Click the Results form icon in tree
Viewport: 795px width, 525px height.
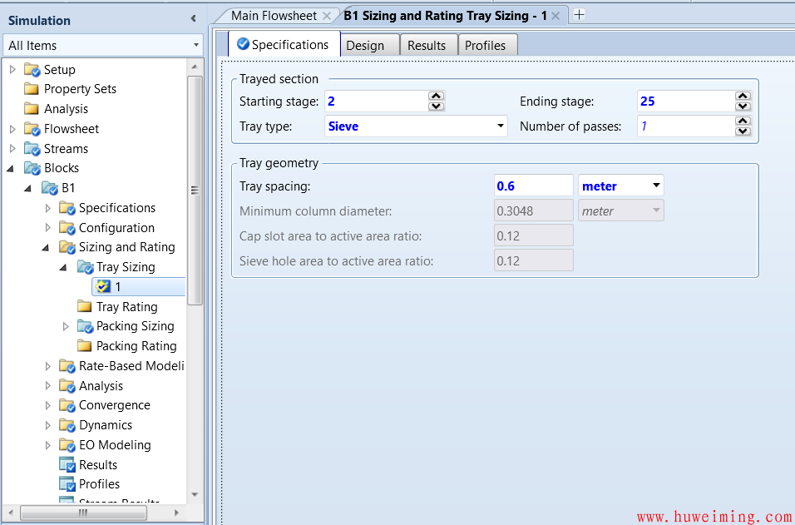coord(67,465)
